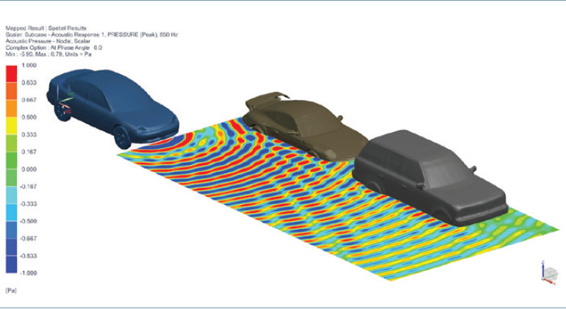Image resolution: width=566 pixels, height=309 pixels.
Task: Click the dark blue band at legend bottom
Action: click(x=13, y=263)
